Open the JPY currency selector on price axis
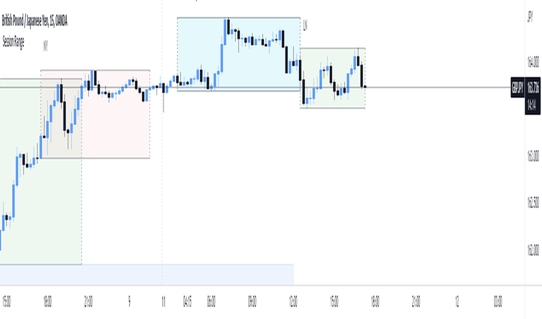Image resolution: width=542 pixels, height=319 pixels. click(530, 16)
